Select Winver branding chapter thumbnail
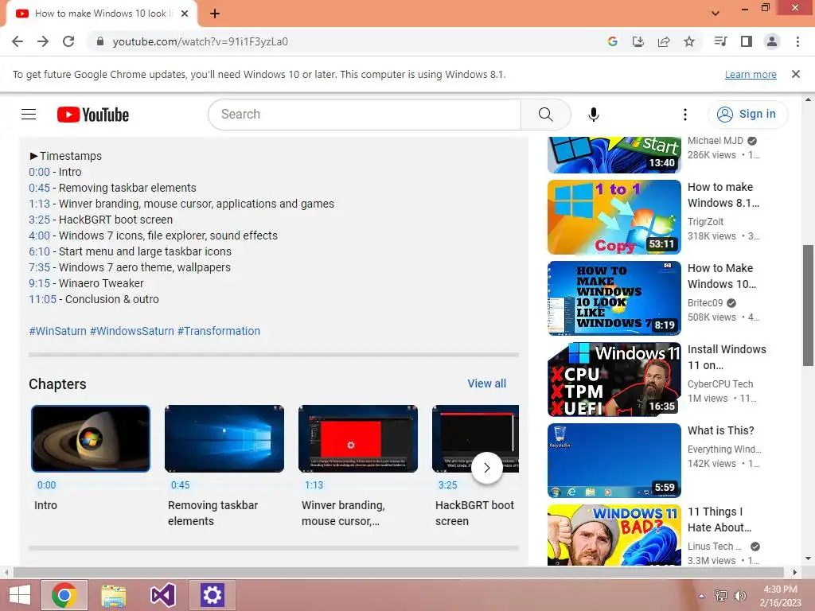The width and height of the screenshot is (815, 611). [x=358, y=438]
